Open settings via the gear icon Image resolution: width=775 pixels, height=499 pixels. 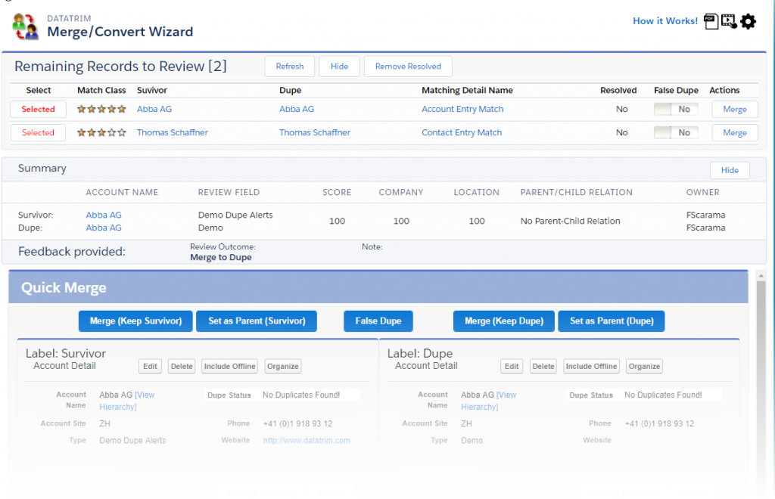[748, 21]
